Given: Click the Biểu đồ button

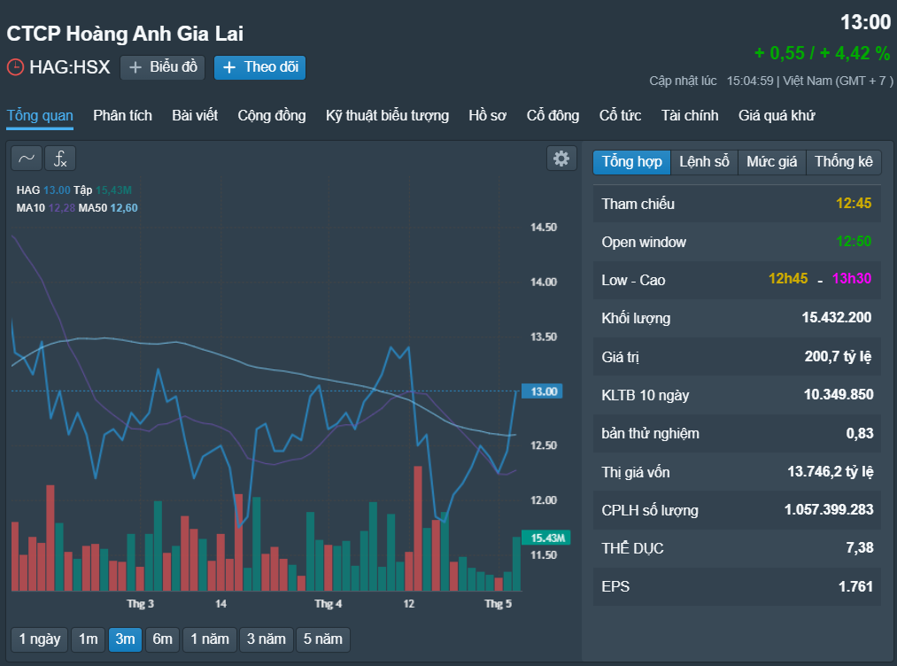Looking at the screenshot, I should pyautogui.click(x=162, y=67).
